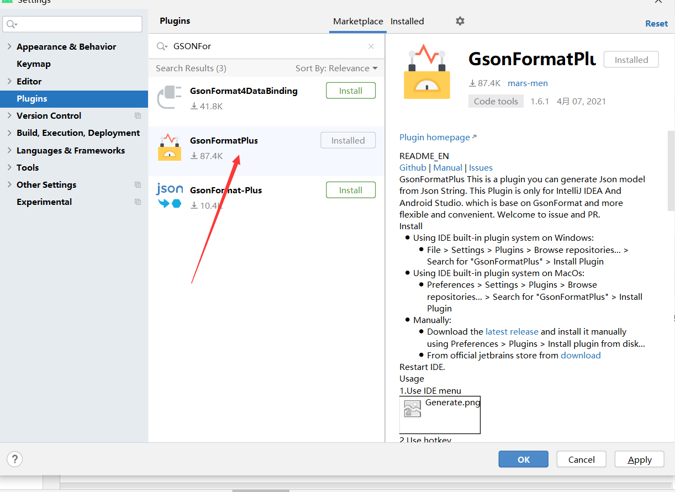Click the large GsonFormatPlus detail icon
Image resolution: width=675 pixels, height=492 pixels.
(426, 72)
